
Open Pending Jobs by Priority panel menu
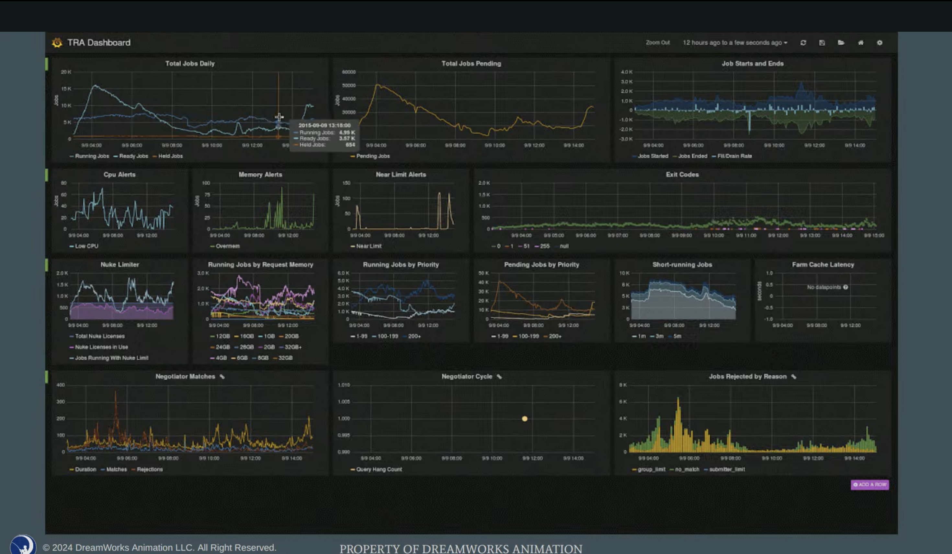click(541, 265)
